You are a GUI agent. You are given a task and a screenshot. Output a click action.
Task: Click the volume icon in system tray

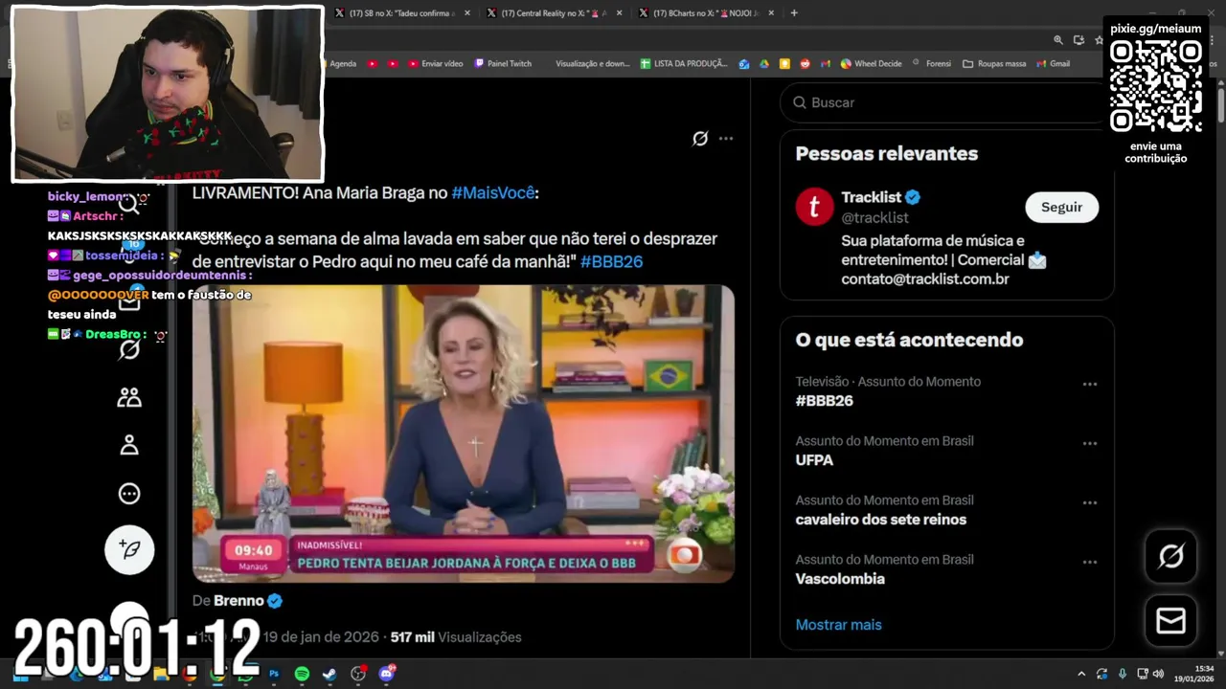[1158, 675]
